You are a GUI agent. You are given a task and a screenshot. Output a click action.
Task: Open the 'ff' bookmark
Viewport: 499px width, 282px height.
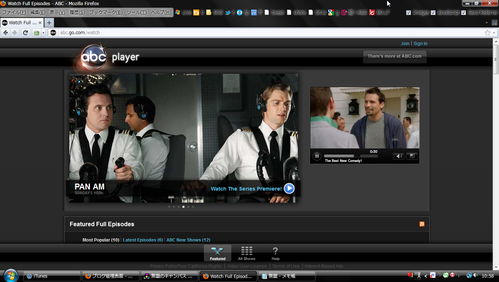pos(256,12)
